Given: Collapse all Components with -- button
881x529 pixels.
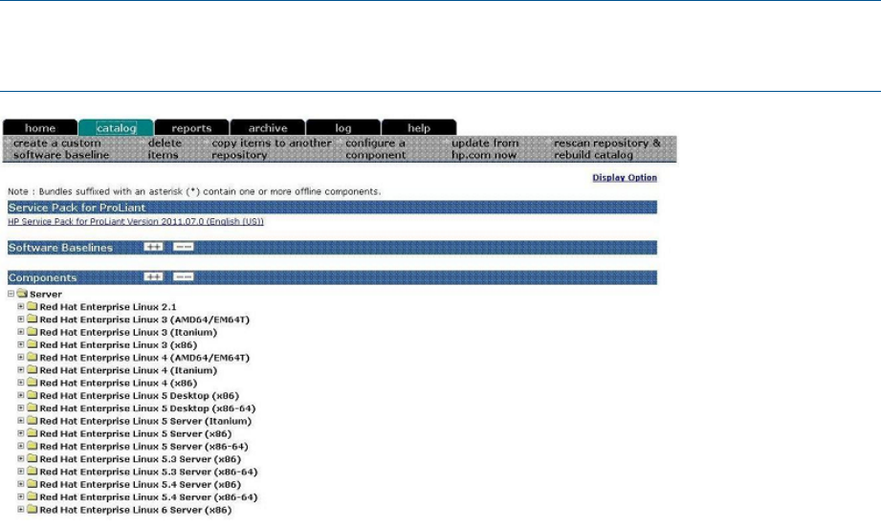Looking at the screenshot, I should [x=183, y=276].
